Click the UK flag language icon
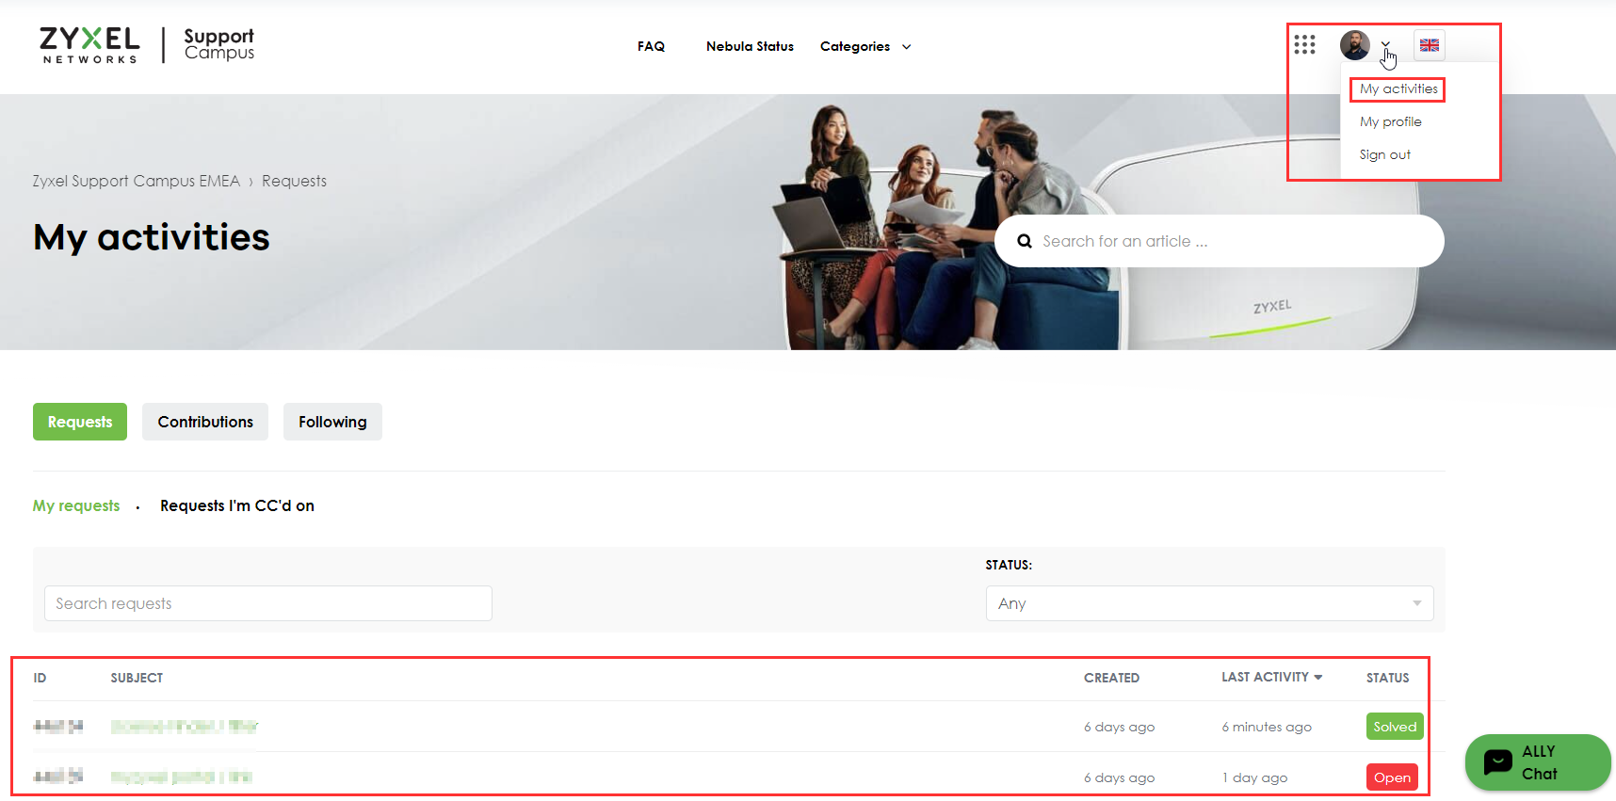This screenshot has height=801, width=1616. pos(1429,45)
